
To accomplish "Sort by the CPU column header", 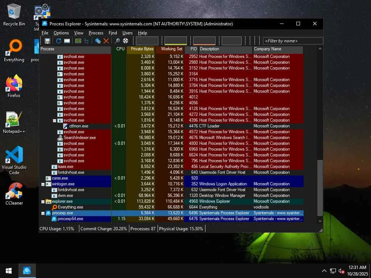I will (119, 49).
